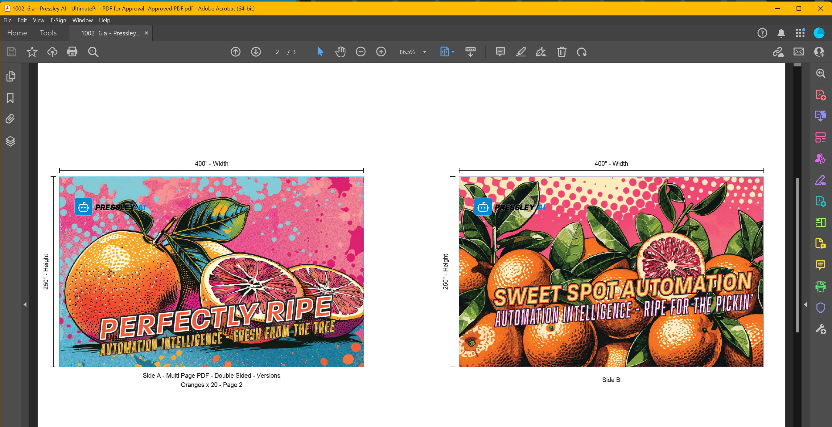Expand the page fit options arrow
This screenshot has width=832, height=427.
click(453, 52)
